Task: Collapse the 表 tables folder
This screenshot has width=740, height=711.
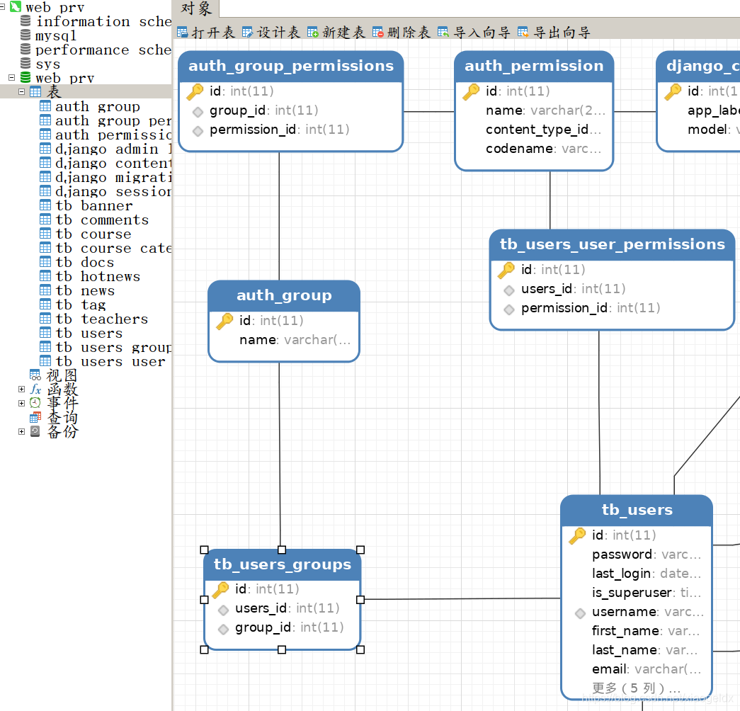Action: coord(21,91)
